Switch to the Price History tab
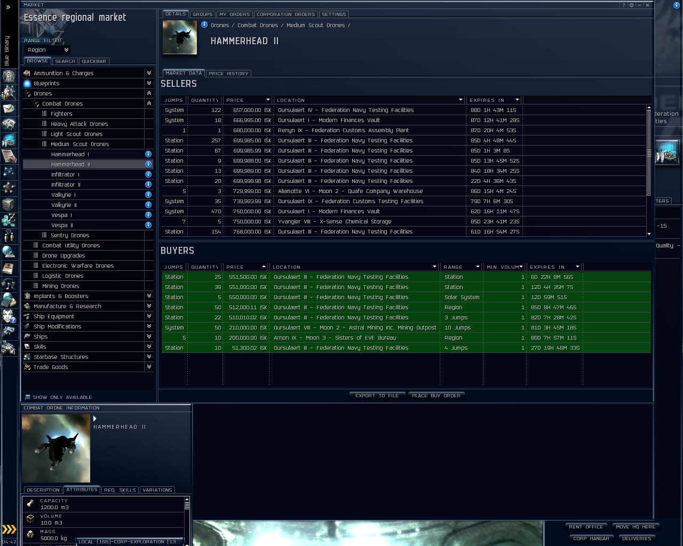 228,74
